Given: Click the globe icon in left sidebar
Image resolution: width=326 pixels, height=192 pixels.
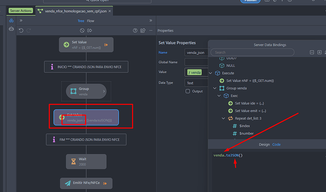Looking at the screenshot, I should point(12,29).
